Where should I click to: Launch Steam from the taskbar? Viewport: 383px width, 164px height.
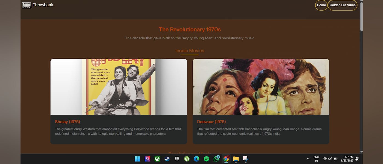[x=167, y=159]
